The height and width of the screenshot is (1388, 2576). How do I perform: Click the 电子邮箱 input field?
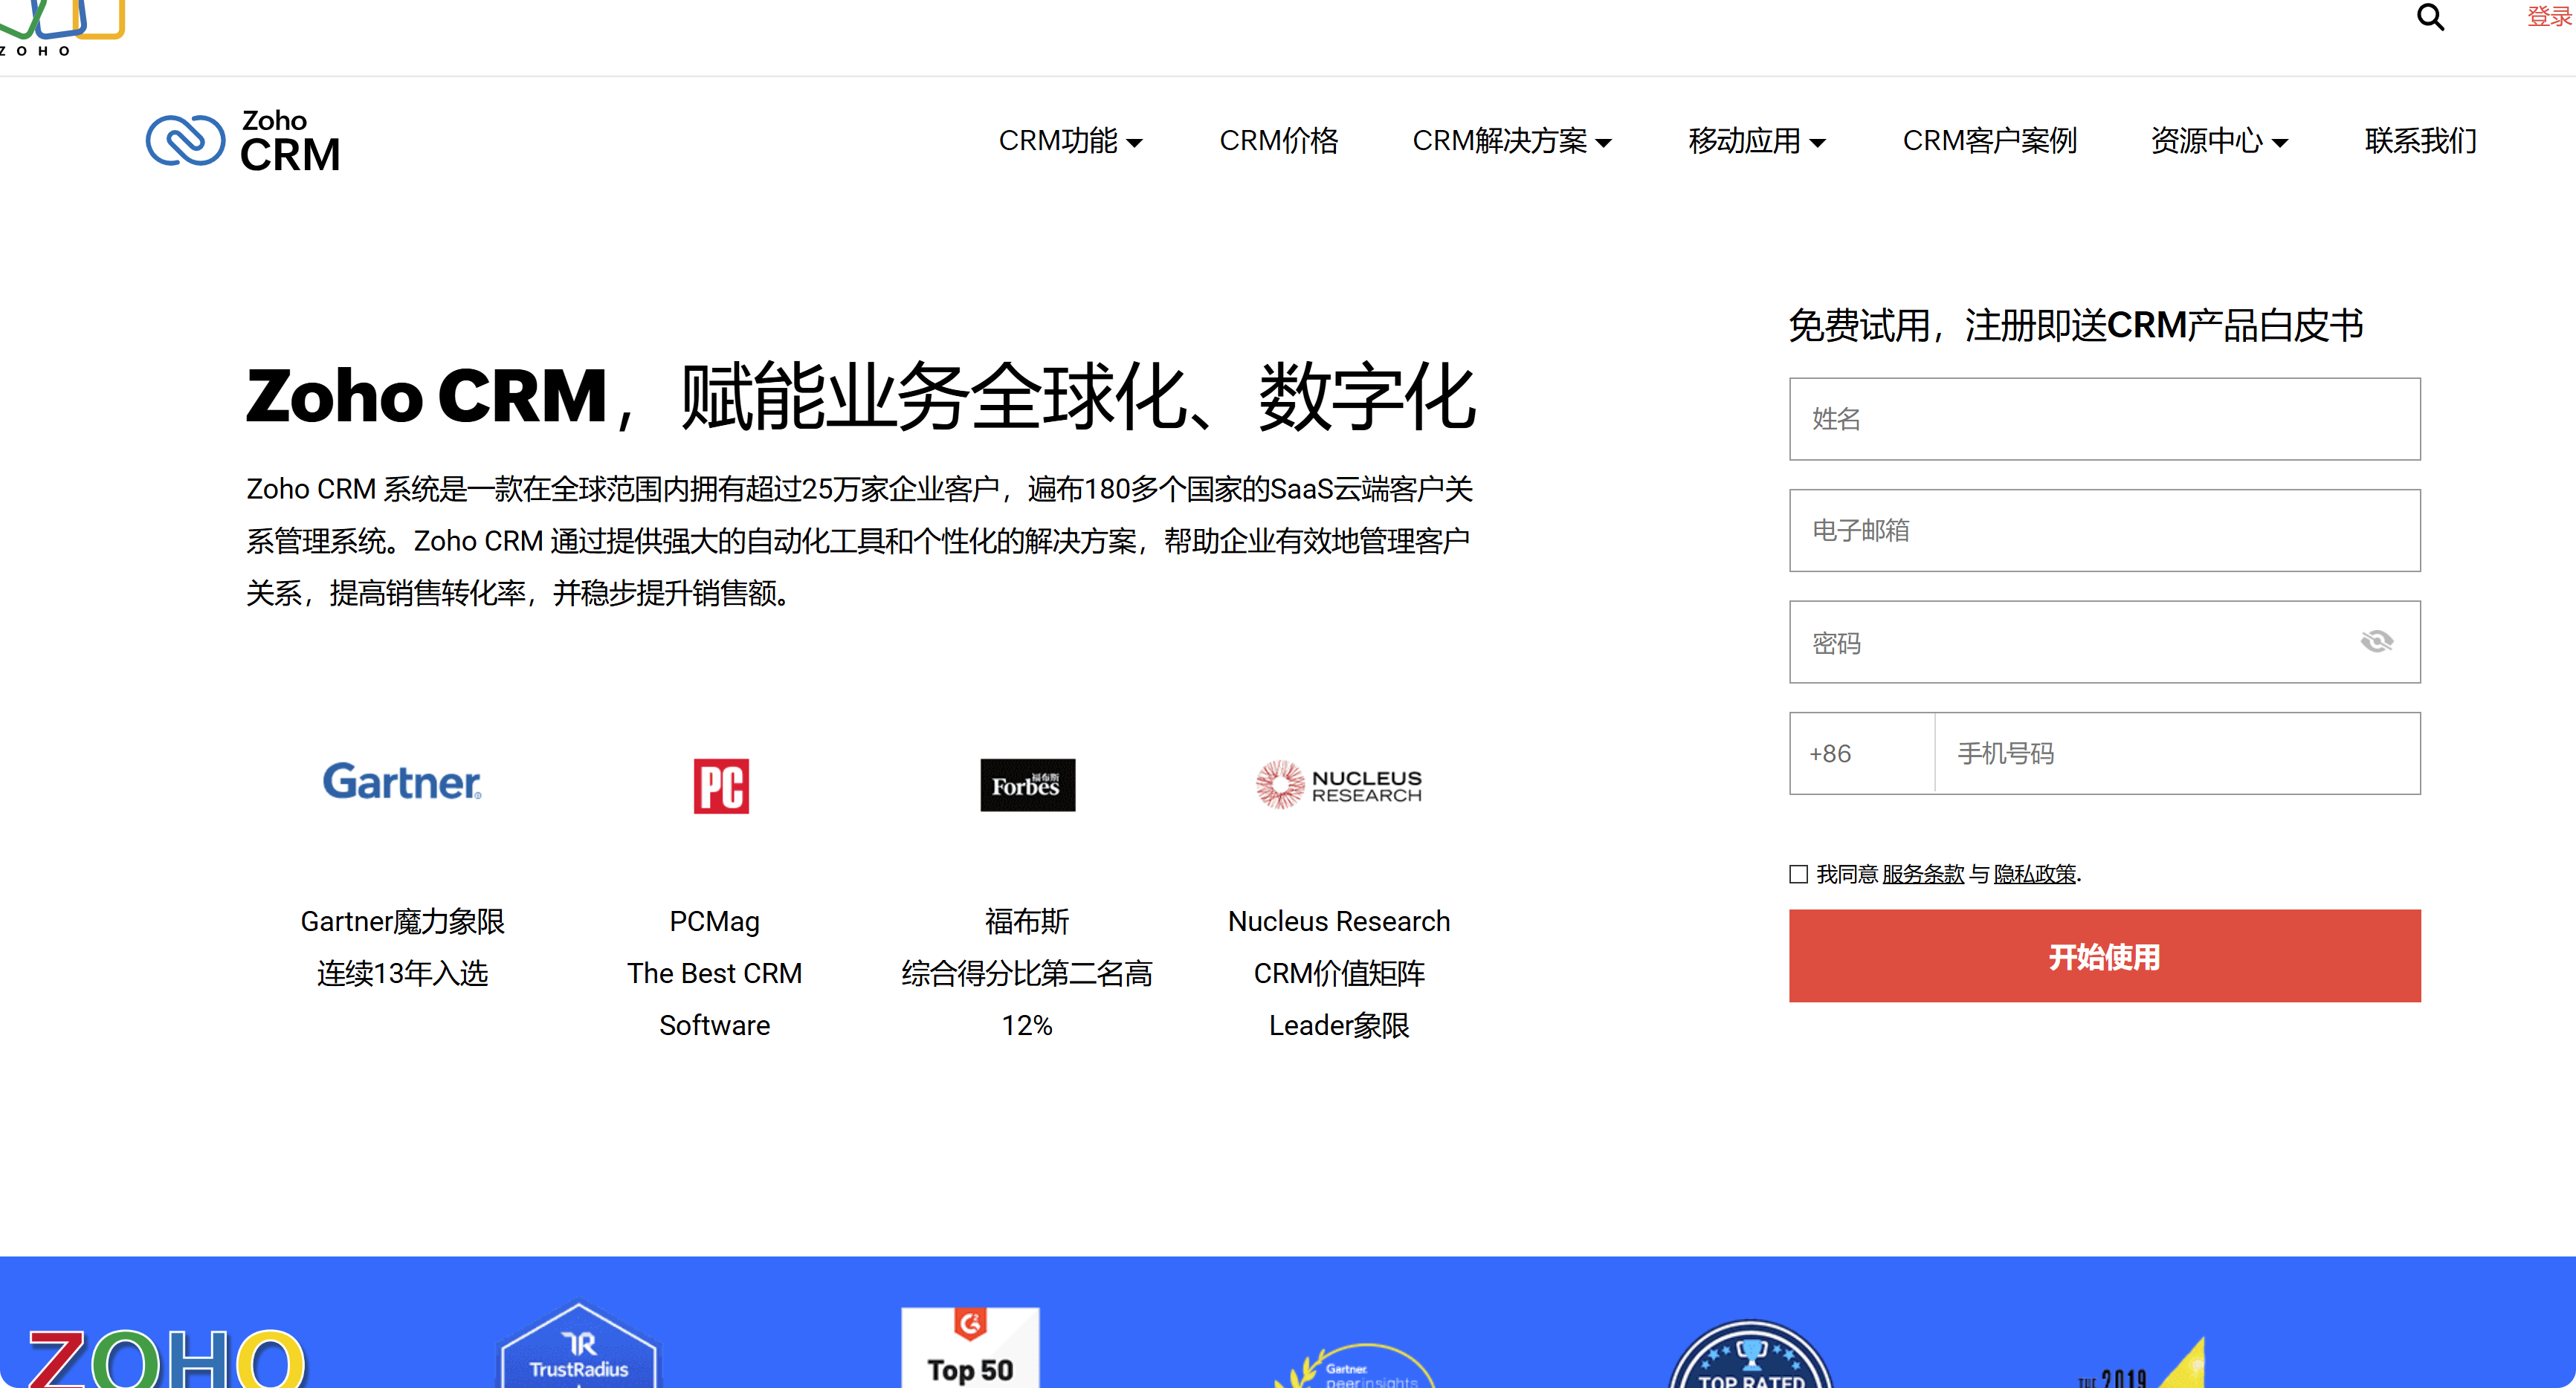[2104, 531]
